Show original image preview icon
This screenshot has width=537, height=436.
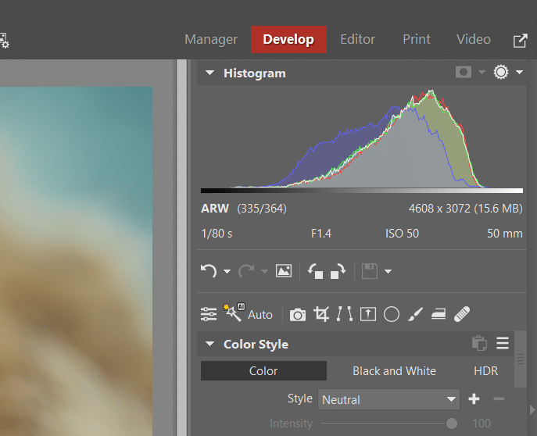coord(284,271)
